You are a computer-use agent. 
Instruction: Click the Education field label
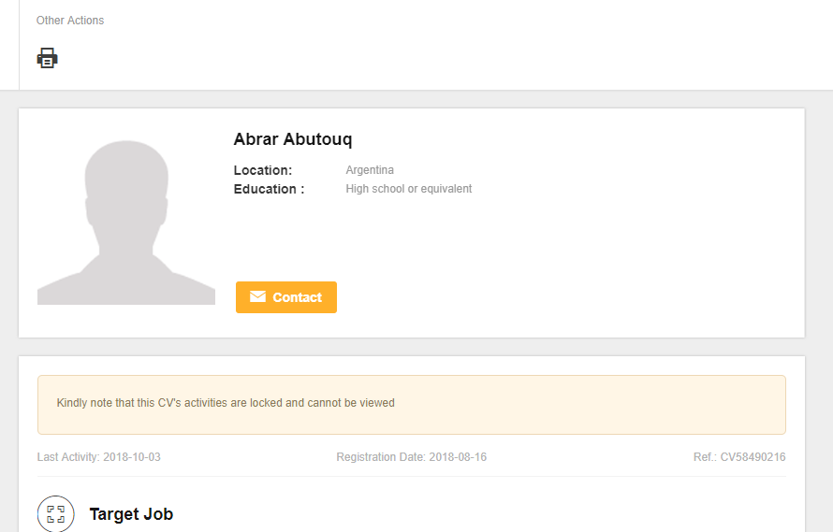269,189
